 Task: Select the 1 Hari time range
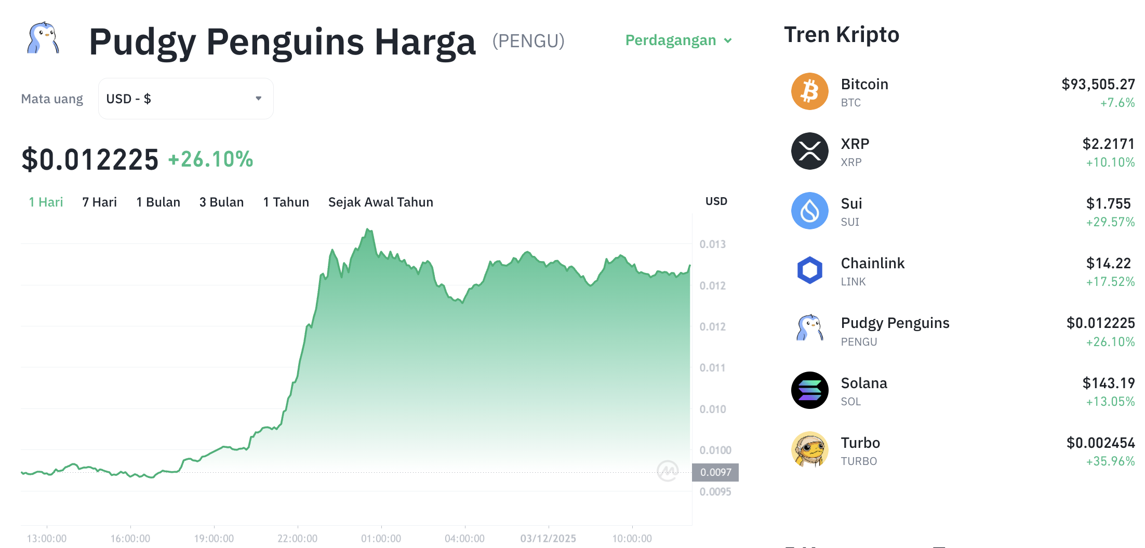pyautogui.click(x=45, y=202)
